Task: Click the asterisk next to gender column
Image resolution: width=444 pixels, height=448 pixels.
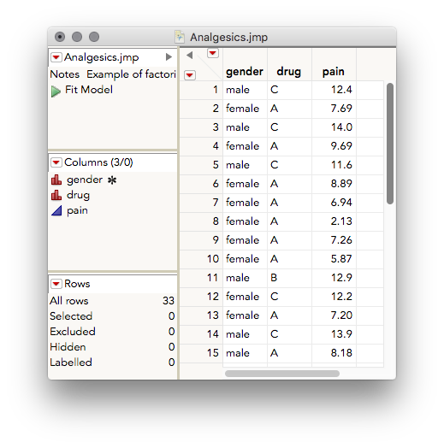Action: [x=112, y=180]
